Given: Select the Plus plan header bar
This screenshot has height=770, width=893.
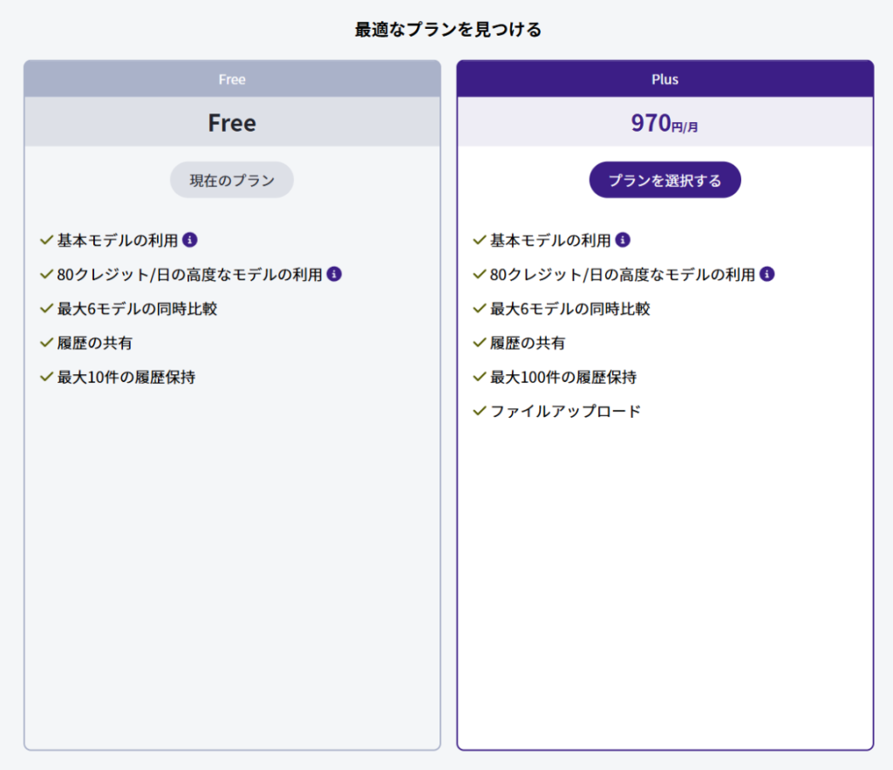Looking at the screenshot, I should click(665, 79).
